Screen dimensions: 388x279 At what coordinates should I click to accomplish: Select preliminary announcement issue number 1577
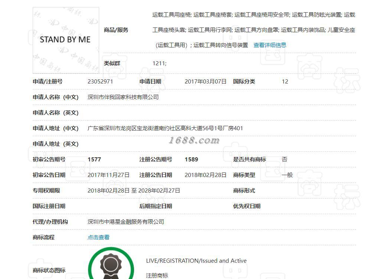(x=94, y=160)
